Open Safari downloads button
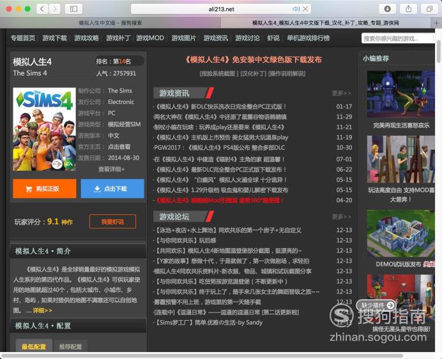This screenshot has width=442, height=359. coord(388,9)
